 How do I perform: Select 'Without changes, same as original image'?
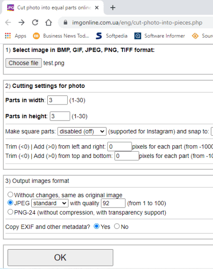point(10,195)
